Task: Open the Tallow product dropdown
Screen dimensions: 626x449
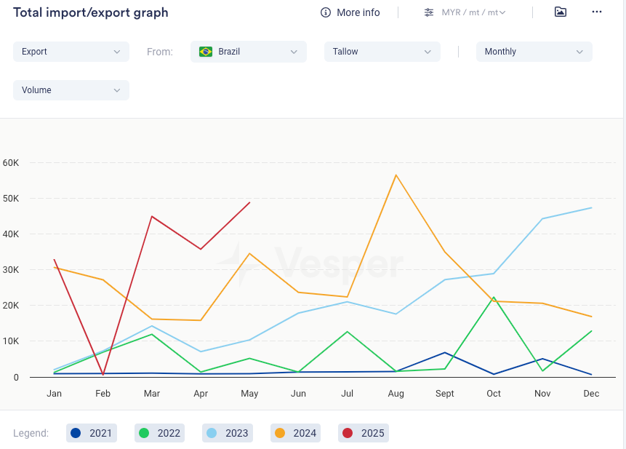Action: 382,52
